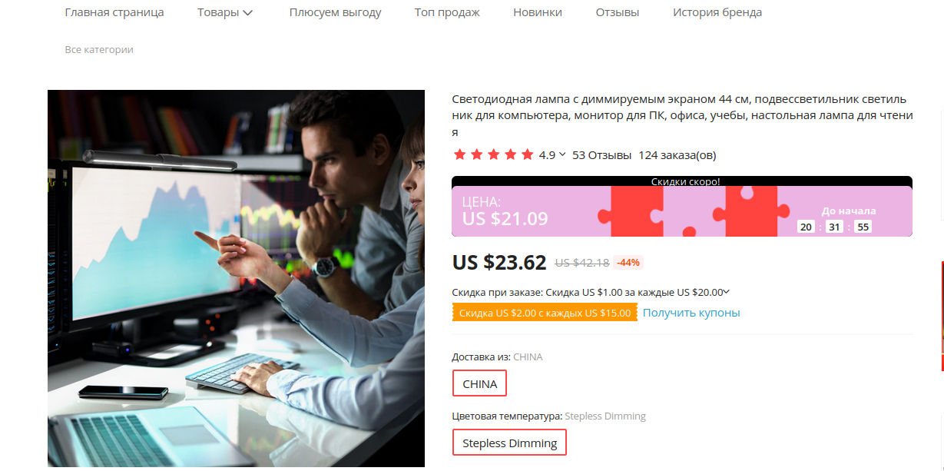The width and height of the screenshot is (944, 471).
Task: Open the Топ продаж tab
Action: coord(447,12)
